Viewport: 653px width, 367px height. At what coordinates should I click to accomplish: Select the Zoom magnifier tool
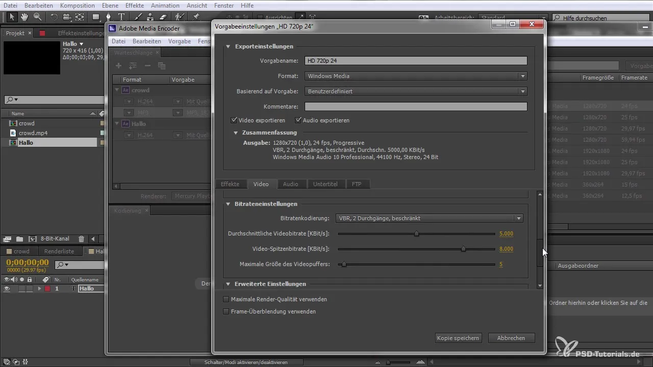click(x=37, y=17)
